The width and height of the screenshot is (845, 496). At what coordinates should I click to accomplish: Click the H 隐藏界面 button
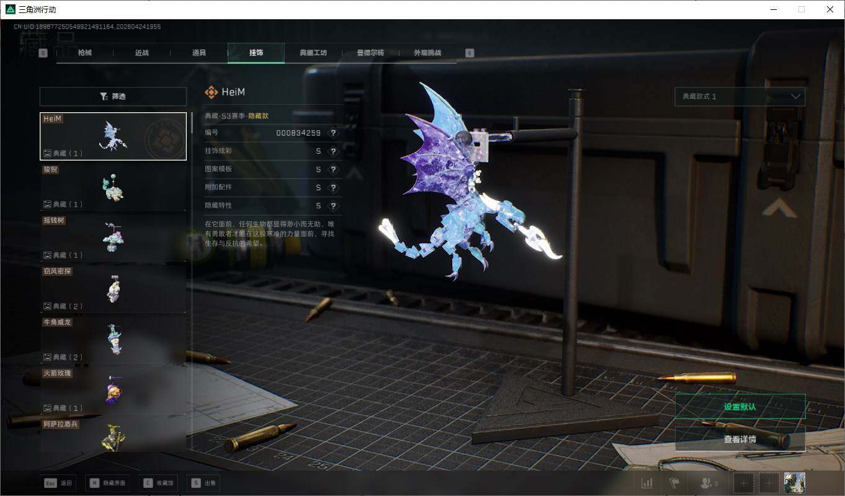pos(107,483)
